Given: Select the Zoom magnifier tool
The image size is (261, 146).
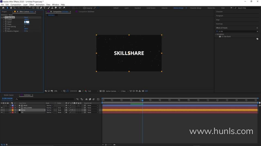Looking at the screenshot, I should [14, 8].
